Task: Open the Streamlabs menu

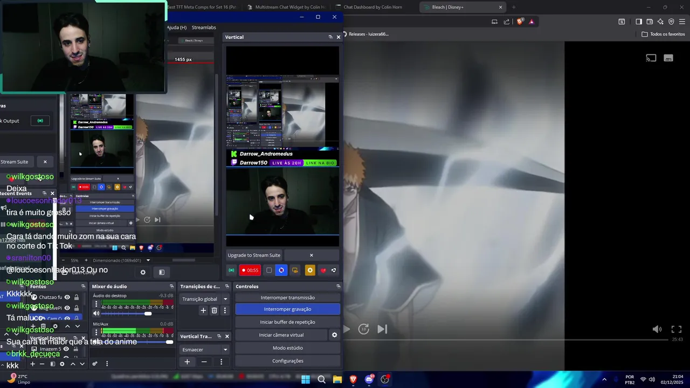Action: [204, 27]
